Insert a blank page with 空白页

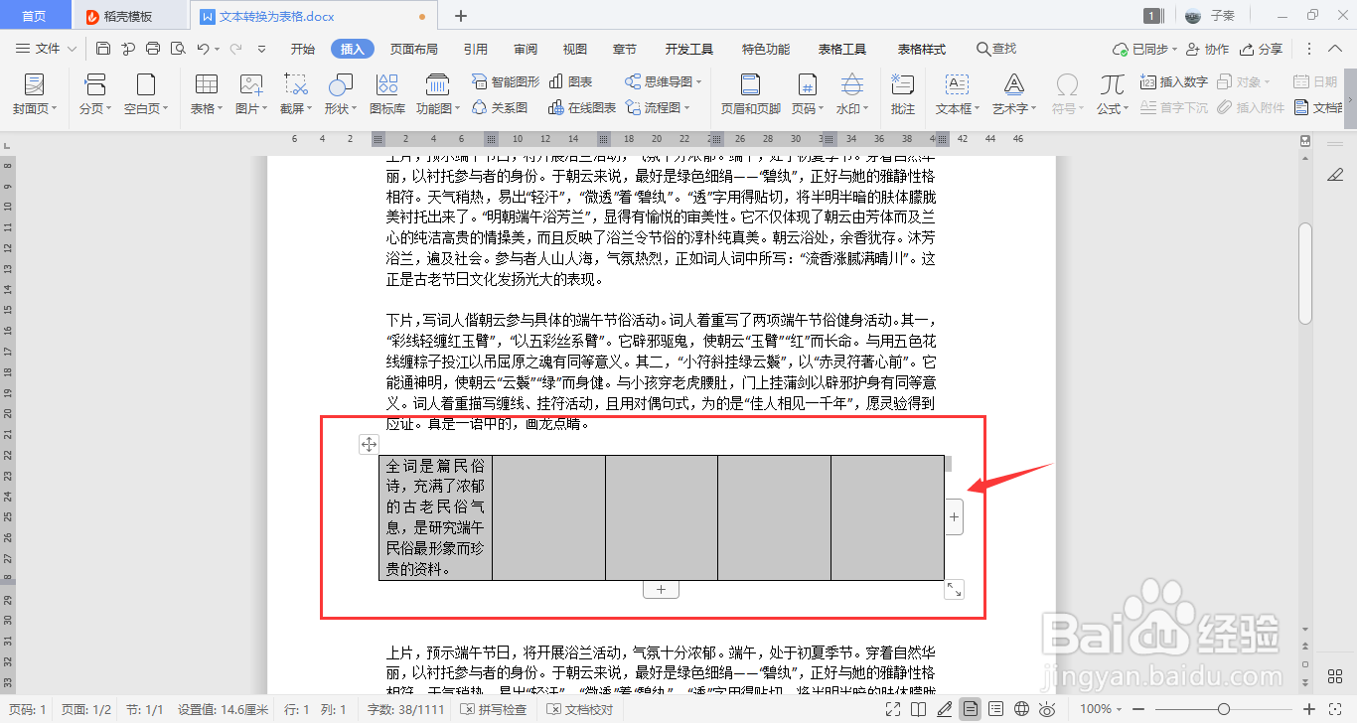click(x=146, y=94)
